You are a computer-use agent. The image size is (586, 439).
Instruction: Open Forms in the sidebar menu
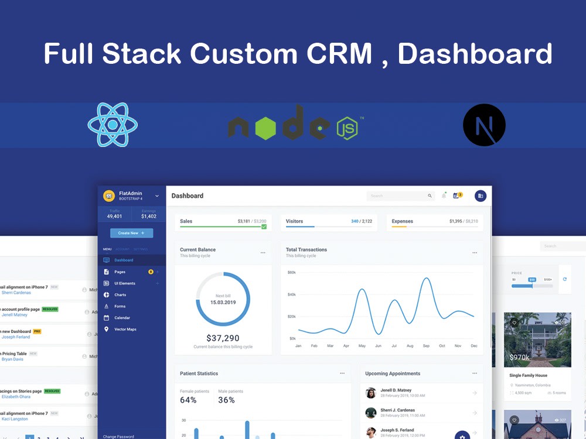(x=120, y=306)
